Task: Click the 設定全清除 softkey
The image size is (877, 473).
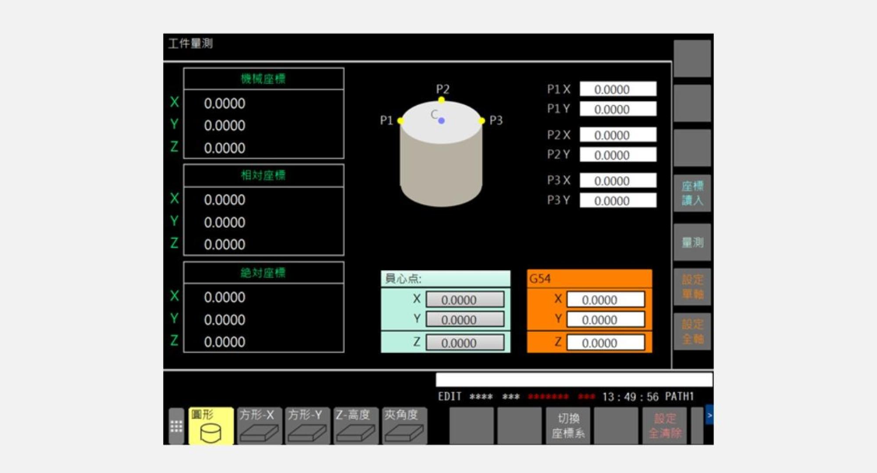Action: pyautogui.click(x=665, y=426)
